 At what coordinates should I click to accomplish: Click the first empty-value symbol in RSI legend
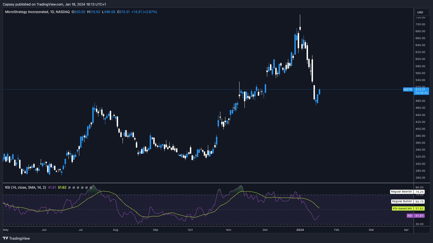click(69, 188)
